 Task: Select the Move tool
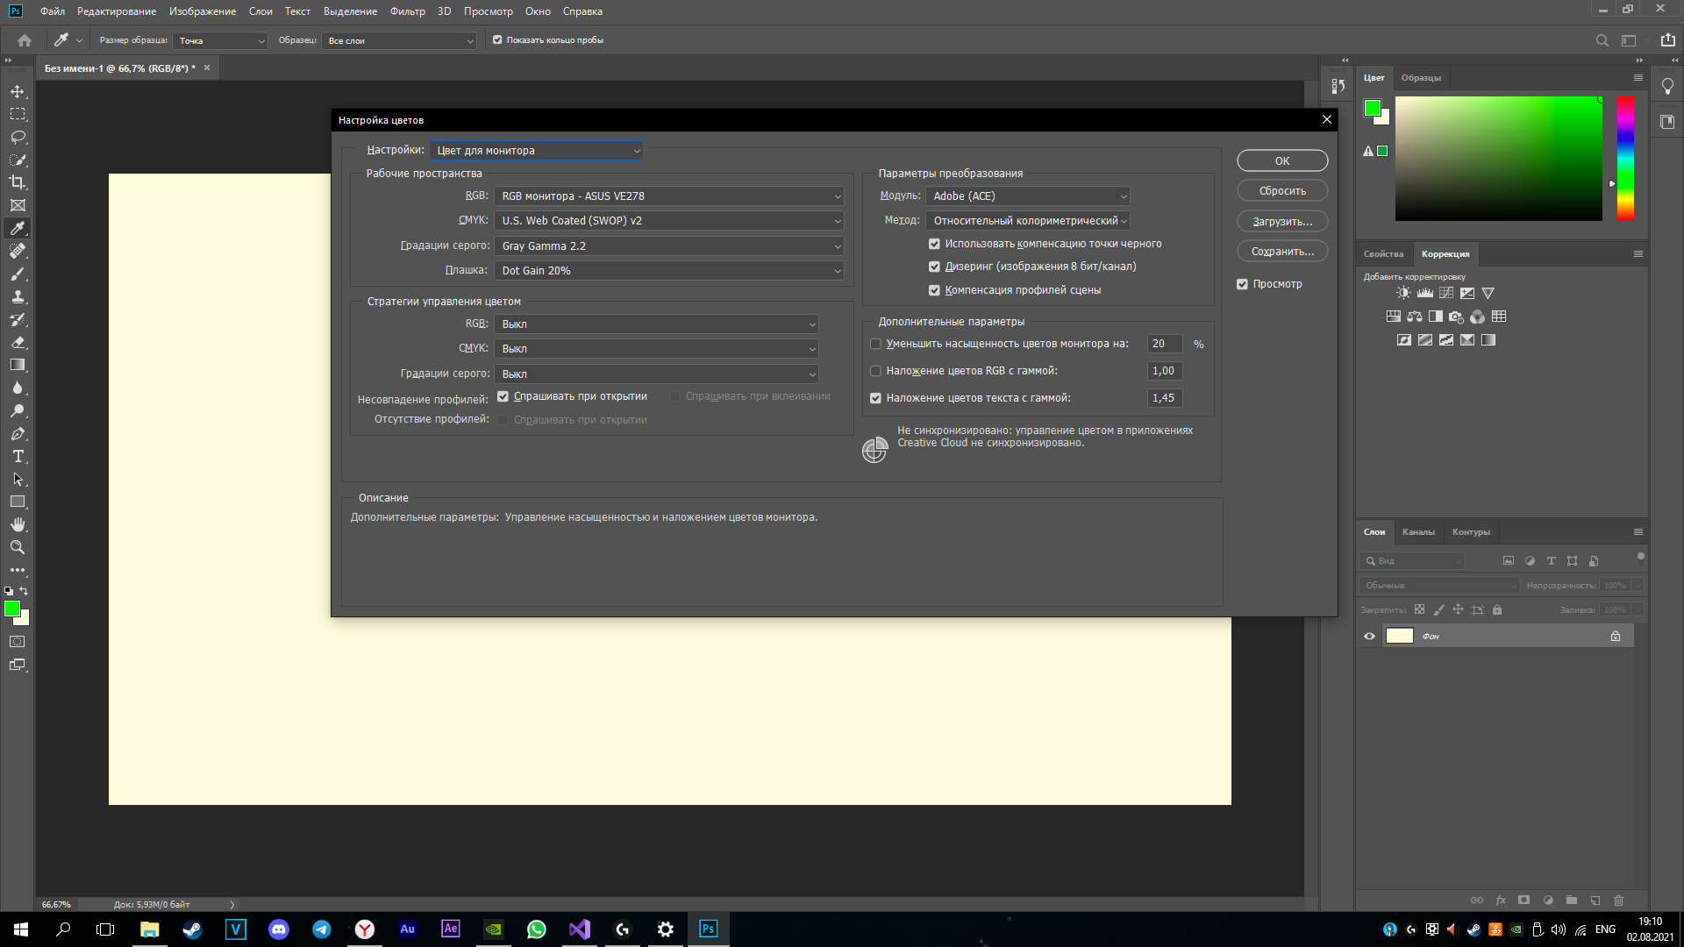coord(18,91)
